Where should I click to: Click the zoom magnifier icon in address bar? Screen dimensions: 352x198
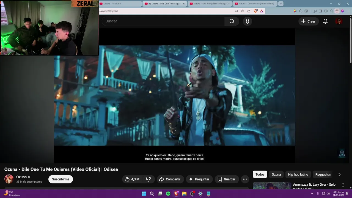242,11
